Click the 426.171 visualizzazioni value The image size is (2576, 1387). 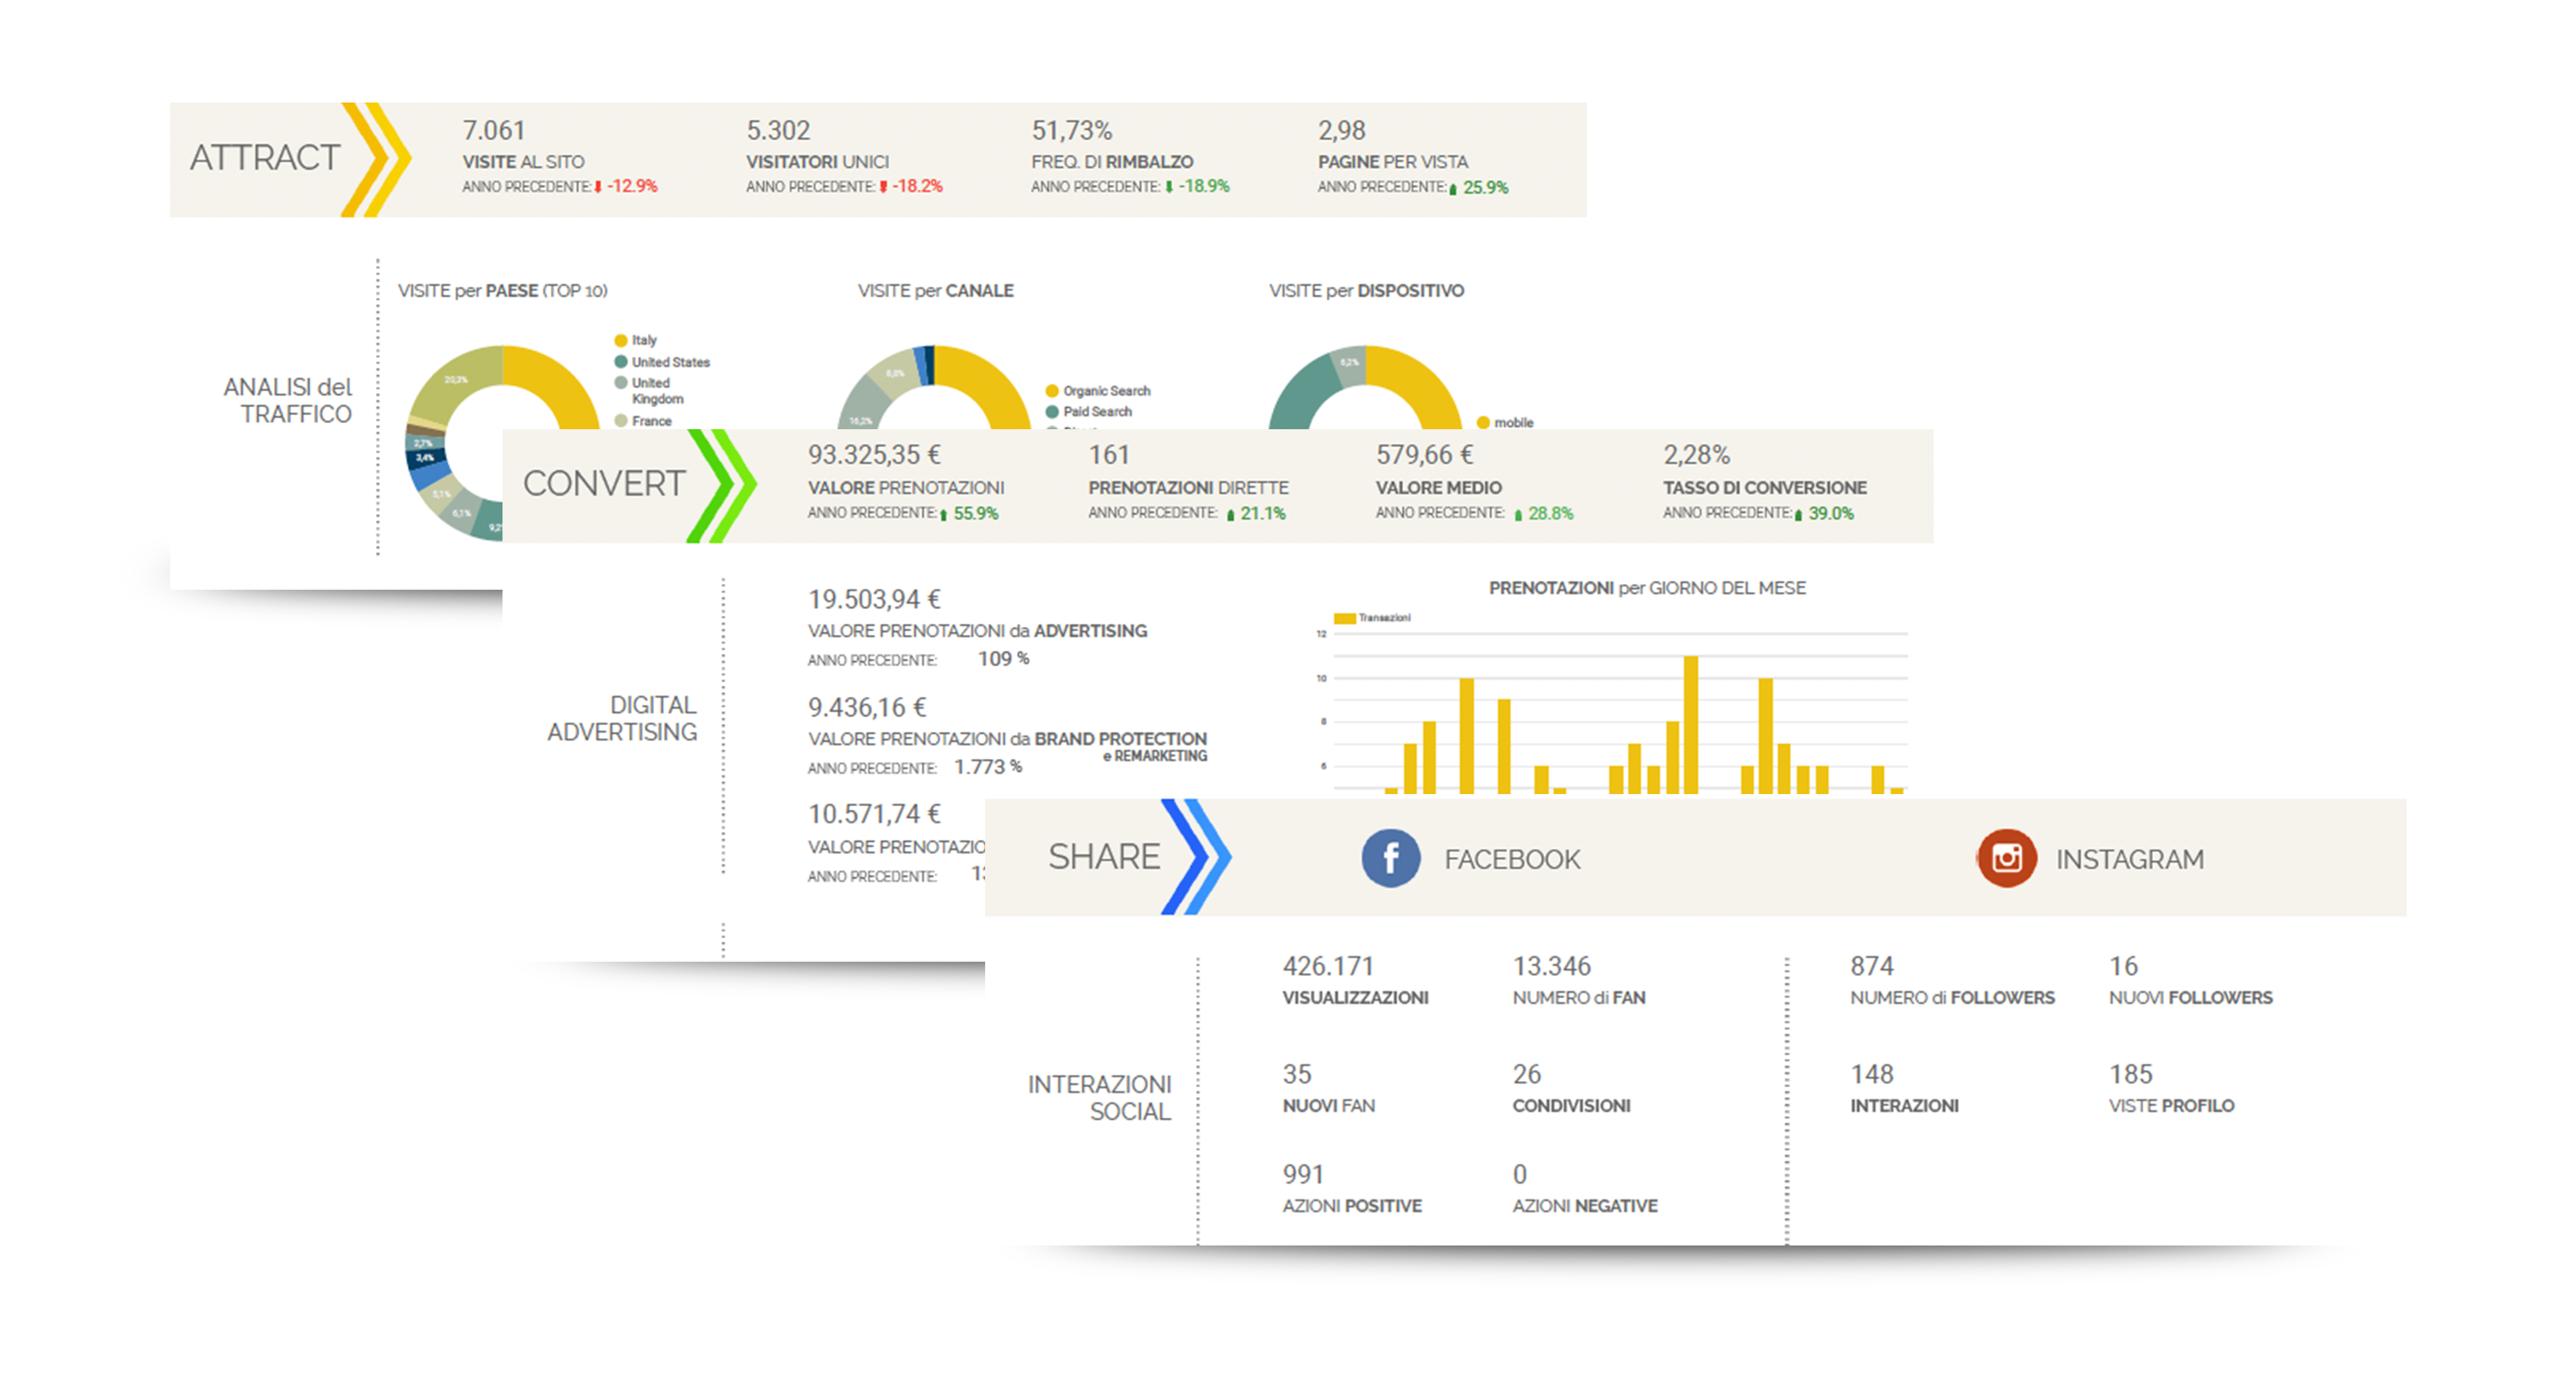[1328, 966]
